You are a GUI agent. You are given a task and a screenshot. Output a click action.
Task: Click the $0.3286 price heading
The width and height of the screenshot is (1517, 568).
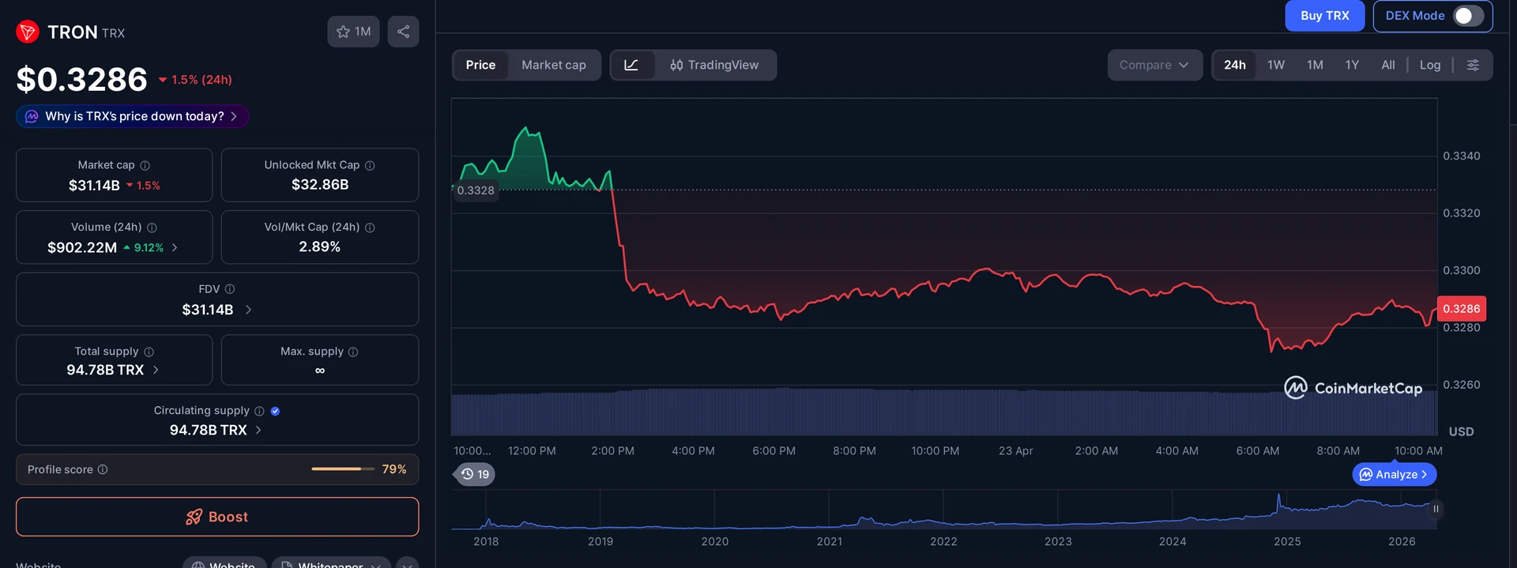tap(82, 80)
